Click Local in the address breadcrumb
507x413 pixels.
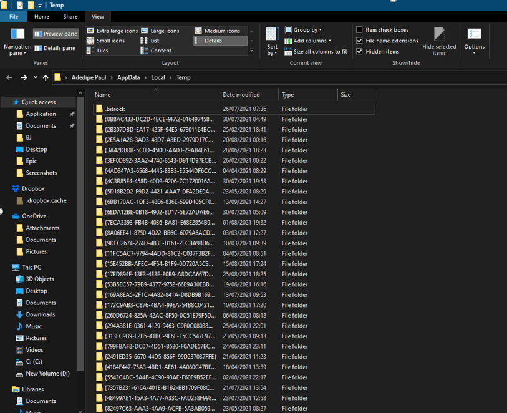click(158, 78)
